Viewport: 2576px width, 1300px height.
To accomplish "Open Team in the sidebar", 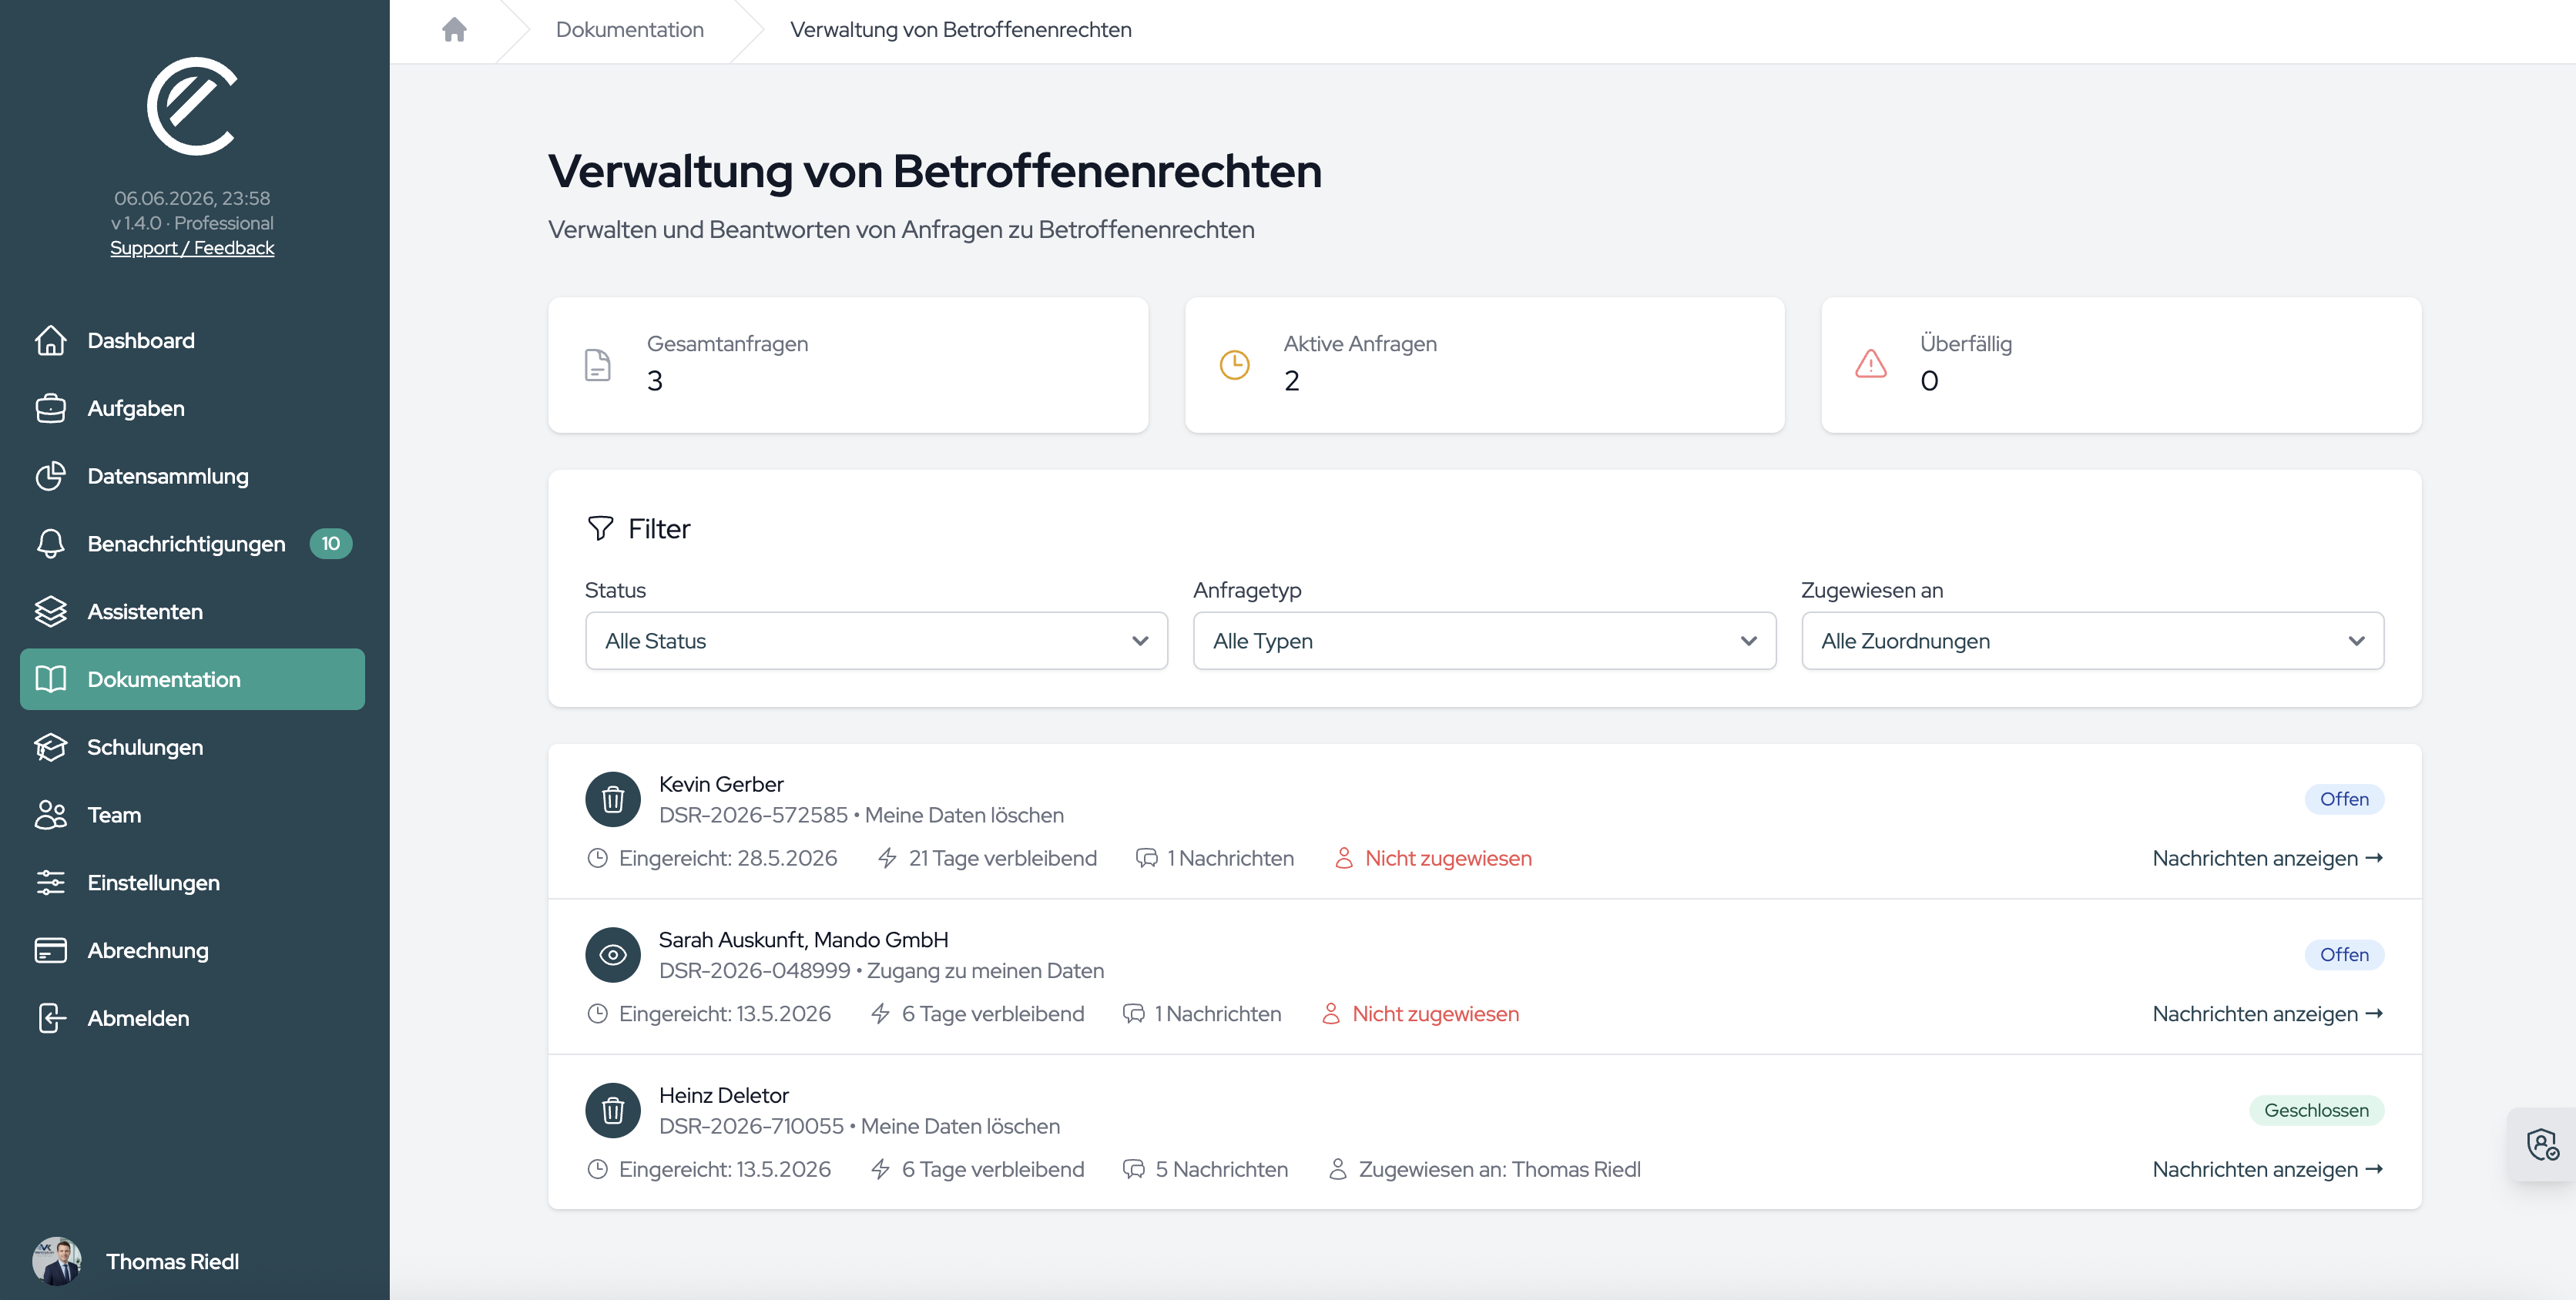I will pyautogui.click(x=192, y=815).
